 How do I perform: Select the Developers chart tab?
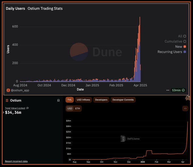pos(101,100)
